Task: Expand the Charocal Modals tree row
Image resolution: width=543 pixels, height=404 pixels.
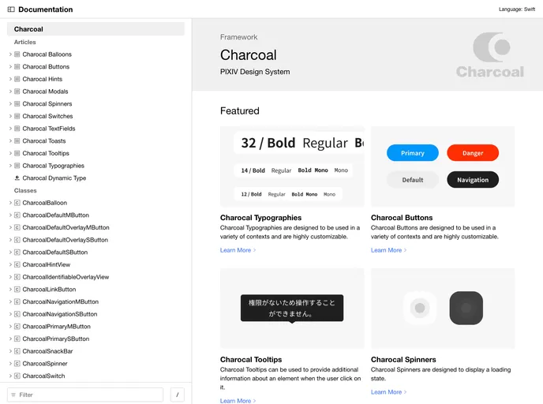Action: click(10, 92)
